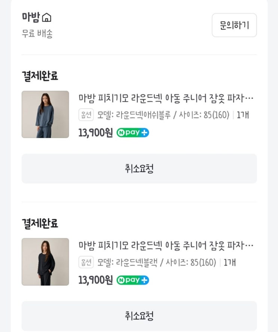The width and height of the screenshot is (278, 332).
Task: Click the 라운드넥블랙 option details text
Action: (157, 263)
